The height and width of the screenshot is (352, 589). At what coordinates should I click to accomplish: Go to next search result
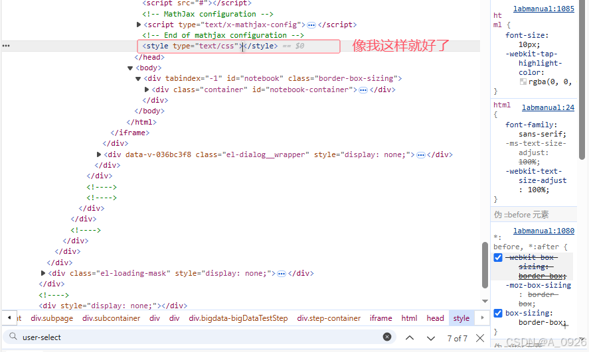(431, 338)
